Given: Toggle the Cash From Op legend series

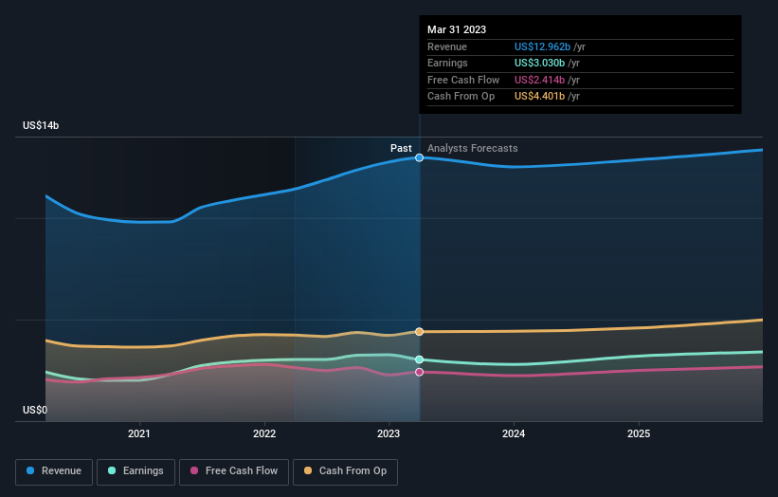Looking at the screenshot, I should tap(345, 471).
